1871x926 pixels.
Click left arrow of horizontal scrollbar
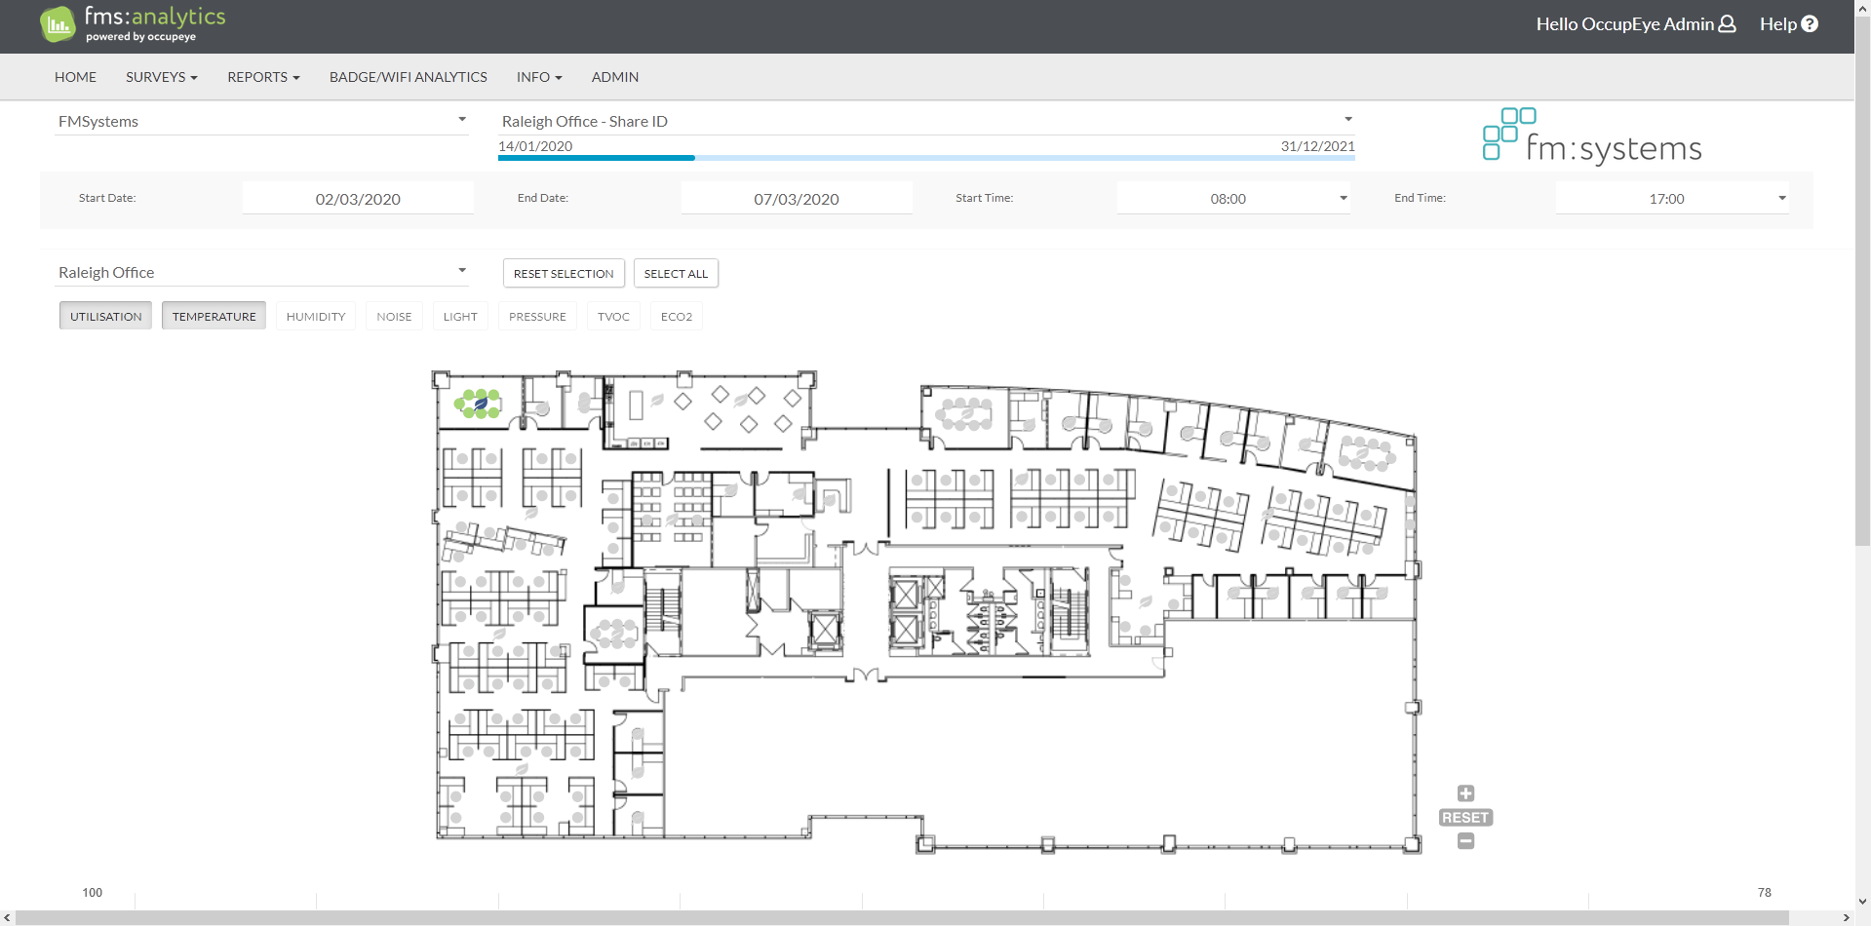8,918
